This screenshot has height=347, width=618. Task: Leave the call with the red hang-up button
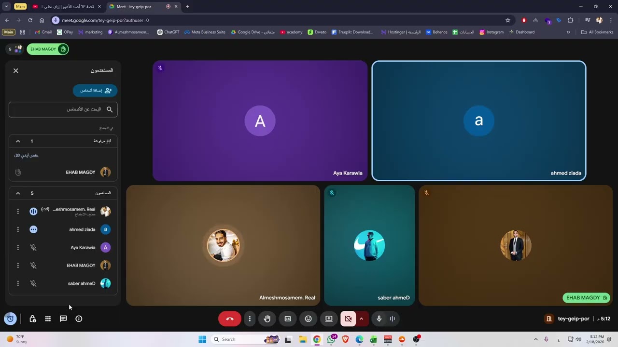230,319
